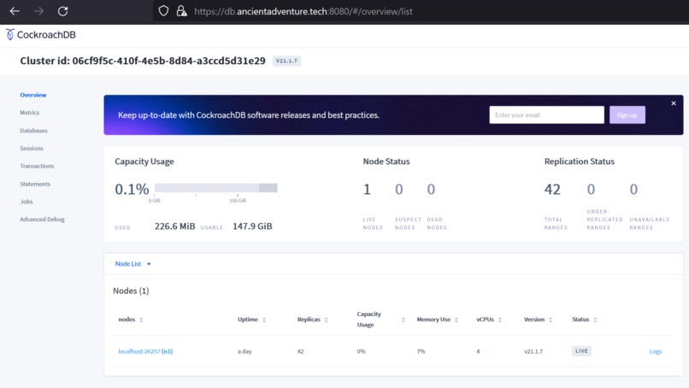Viewport: 689px width, 388px height.
Task: Reload the page with the refresh icon
Action: pyautogui.click(x=63, y=11)
